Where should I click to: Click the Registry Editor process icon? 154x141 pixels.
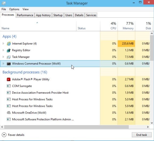9,50
